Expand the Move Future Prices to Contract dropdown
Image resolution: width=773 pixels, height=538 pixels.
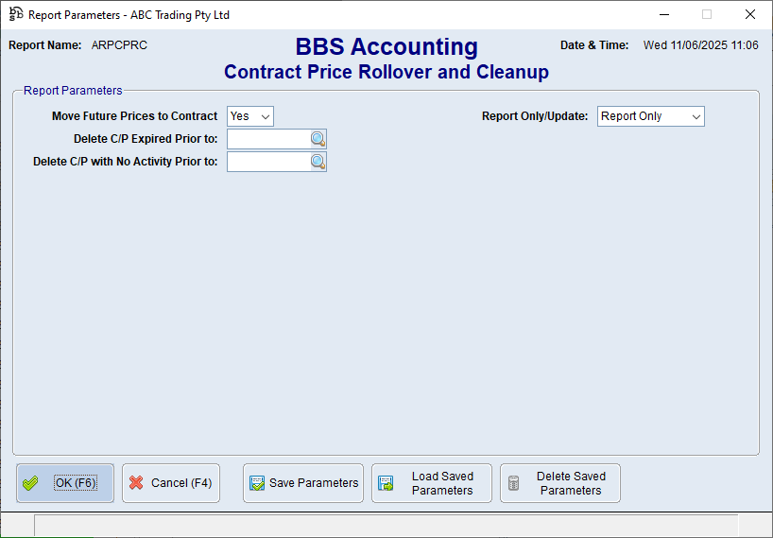[x=266, y=116]
